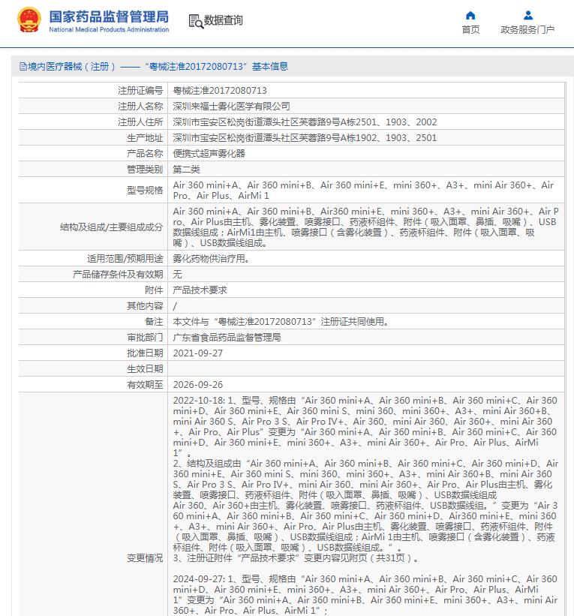This screenshot has height=616, width=574.
Task: Select the value 粤械注准20172080713 in 注册证编号 row
Action: (220, 91)
